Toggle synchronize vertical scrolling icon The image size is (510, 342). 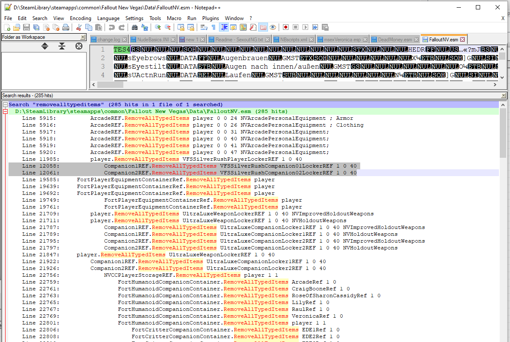[x=181, y=27]
